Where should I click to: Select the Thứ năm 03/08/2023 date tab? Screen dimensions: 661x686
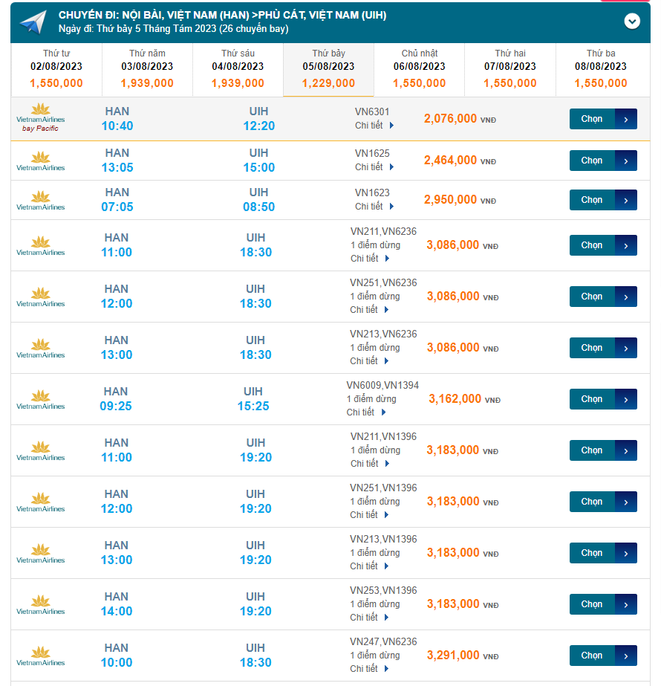pos(147,69)
